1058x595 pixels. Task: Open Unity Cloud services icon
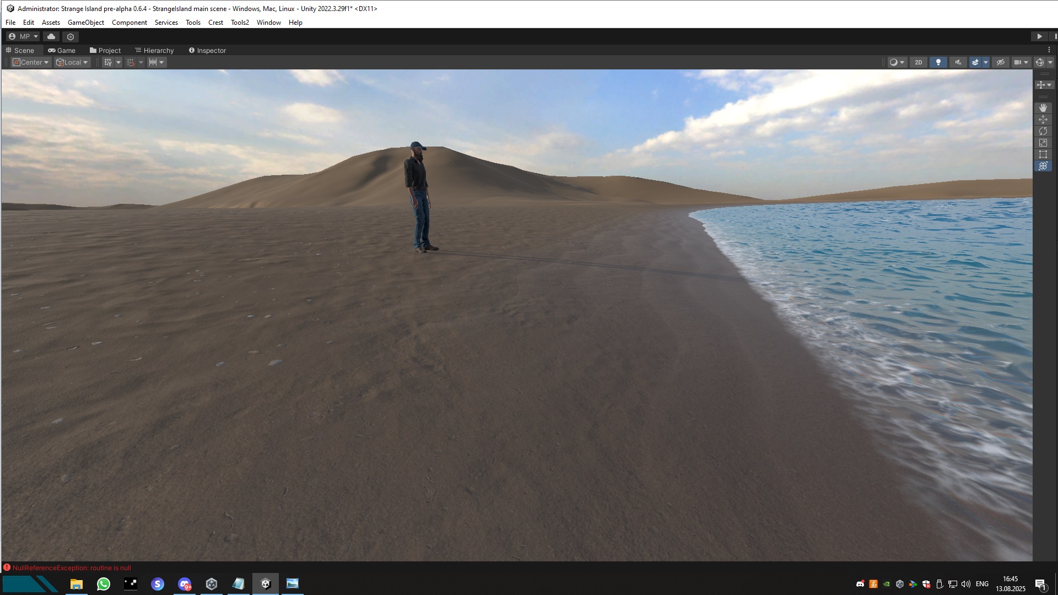tap(51, 36)
